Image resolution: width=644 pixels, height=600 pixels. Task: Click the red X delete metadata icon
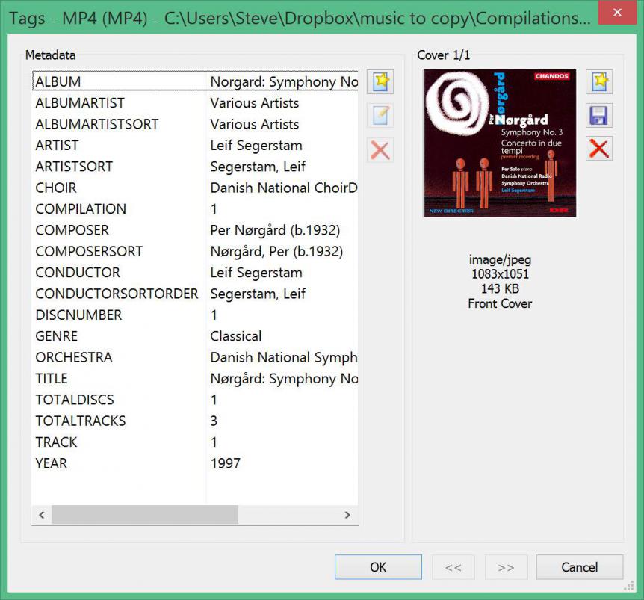tap(380, 150)
